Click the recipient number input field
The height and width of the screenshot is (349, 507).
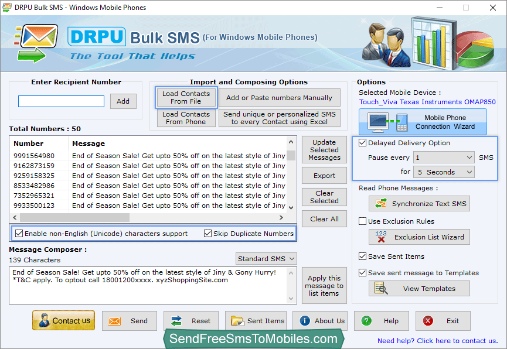(61, 101)
